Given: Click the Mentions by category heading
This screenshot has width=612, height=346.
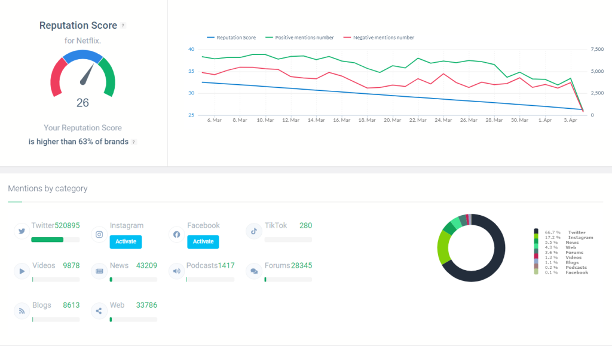Looking at the screenshot, I should tap(48, 188).
